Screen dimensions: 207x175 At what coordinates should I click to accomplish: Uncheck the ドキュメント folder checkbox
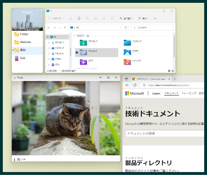click(77, 52)
